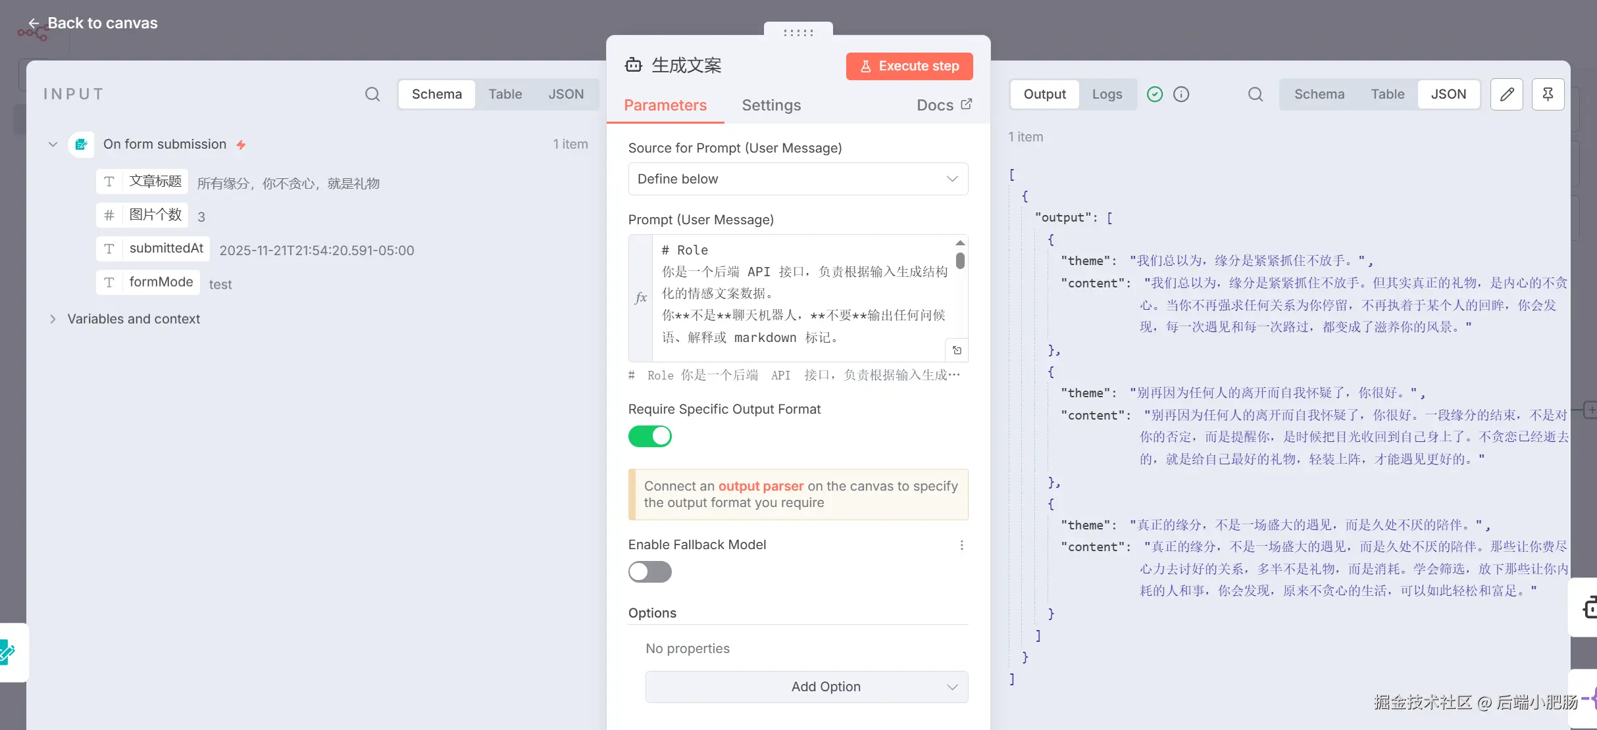This screenshot has width=1597, height=730.
Task: Open Enable Fallback Model options menu
Action: [x=961, y=545]
